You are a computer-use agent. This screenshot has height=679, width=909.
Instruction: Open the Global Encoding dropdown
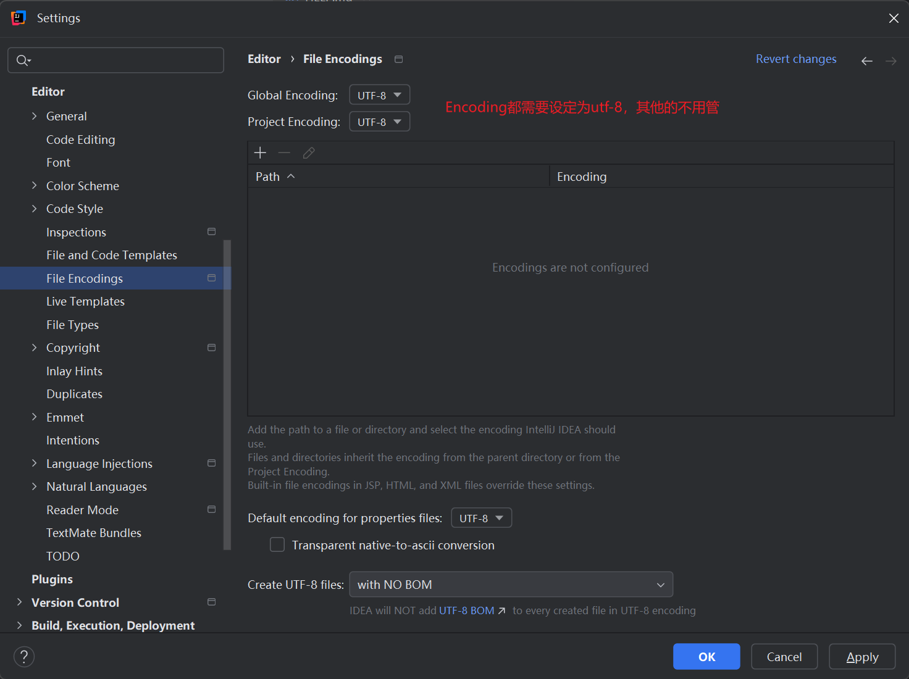coord(379,95)
